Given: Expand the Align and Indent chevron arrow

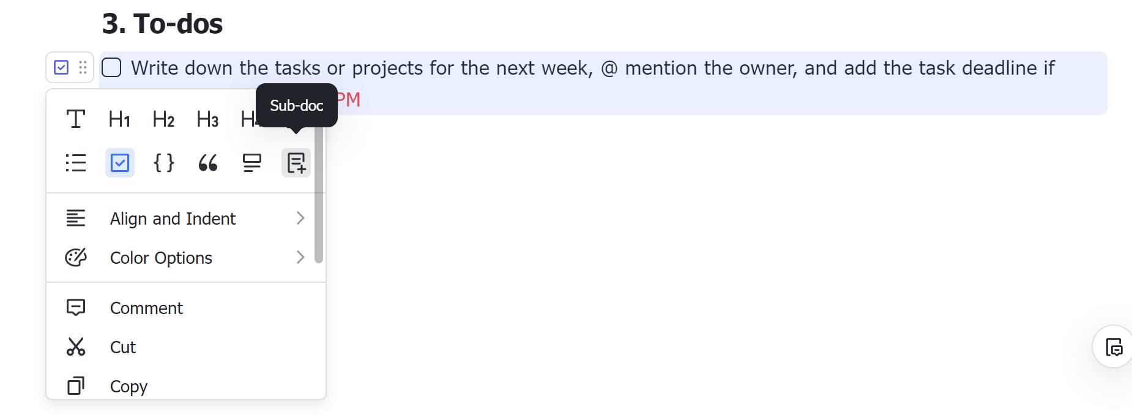Looking at the screenshot, I should coord(299,218).
